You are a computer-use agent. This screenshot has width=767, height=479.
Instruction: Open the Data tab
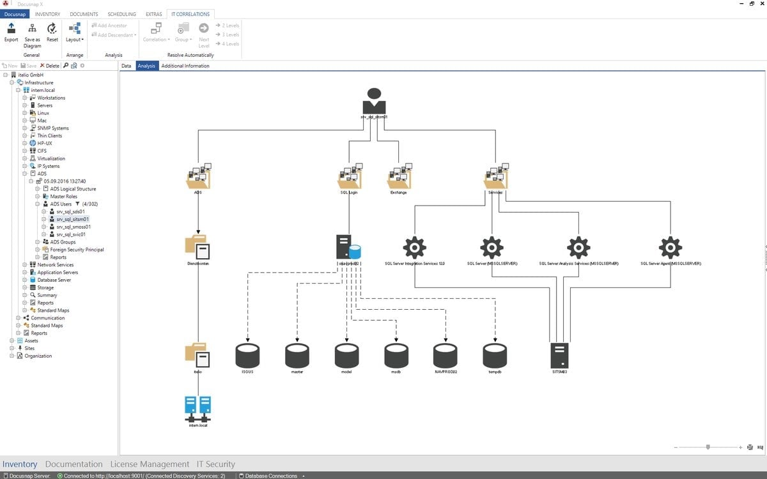[x=127, y=66]
